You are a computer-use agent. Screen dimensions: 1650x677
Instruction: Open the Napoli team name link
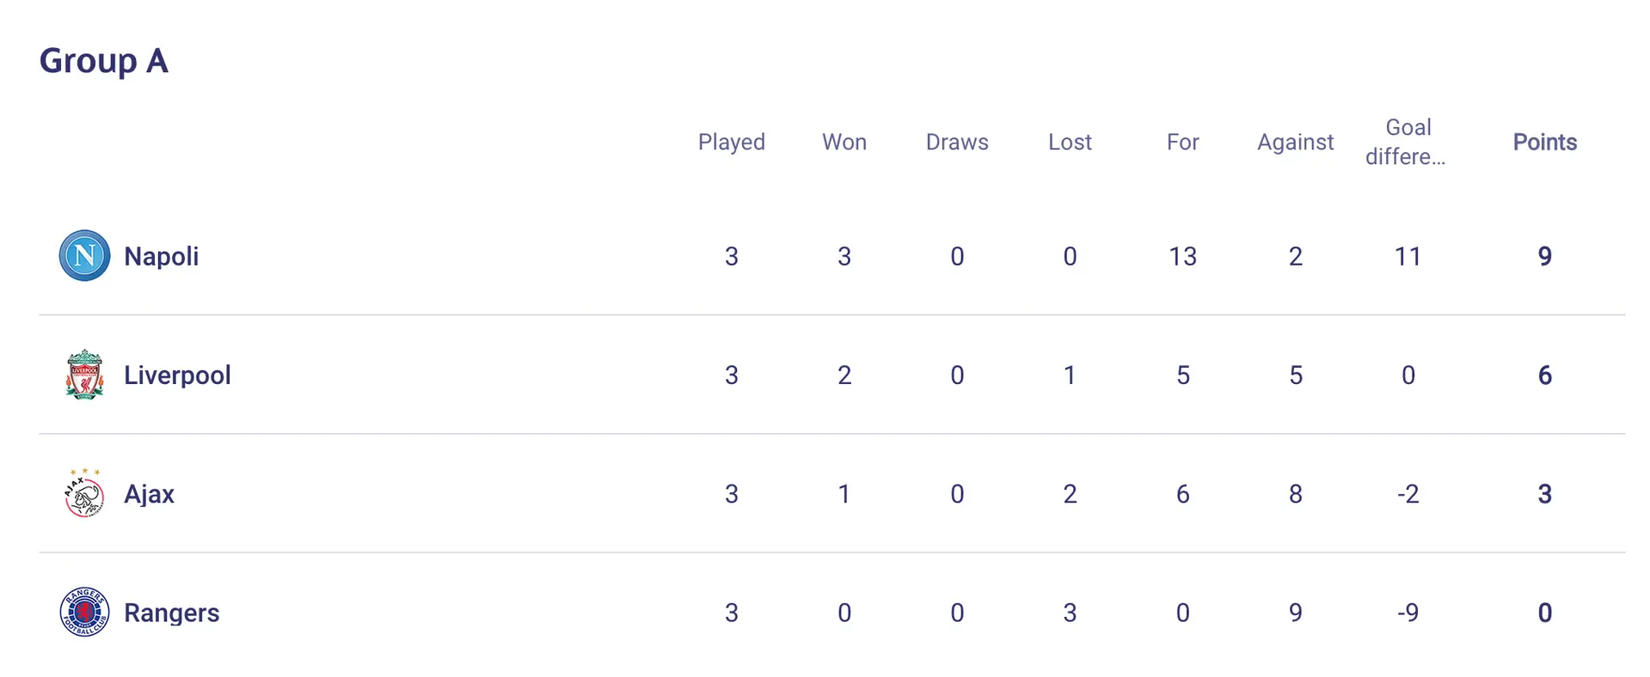click(x=162, y=256)
